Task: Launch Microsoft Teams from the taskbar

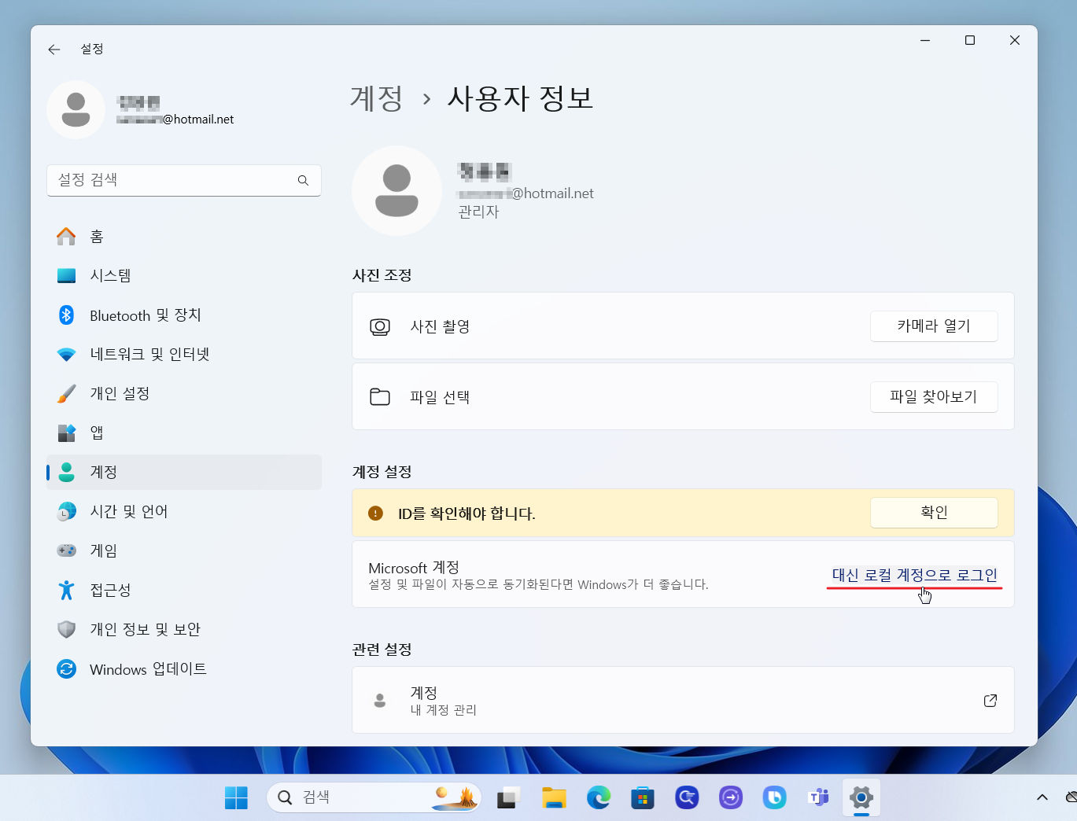Action: click(818, 797)
